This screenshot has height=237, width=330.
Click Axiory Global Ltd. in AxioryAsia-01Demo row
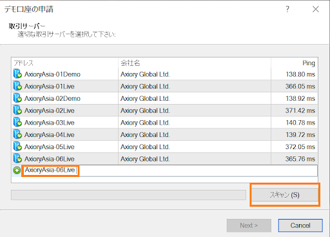click(145, 74)
